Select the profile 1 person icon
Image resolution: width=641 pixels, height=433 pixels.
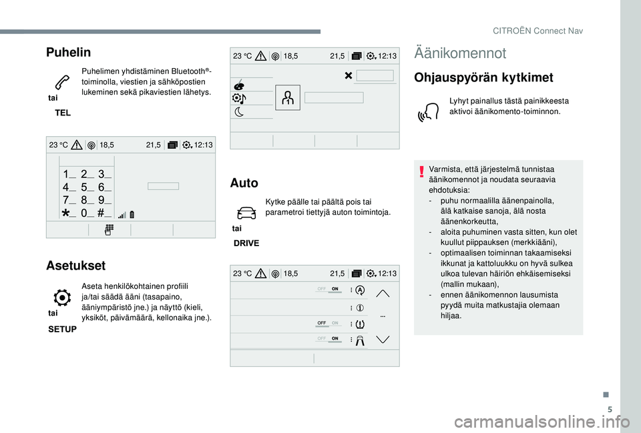288,97
